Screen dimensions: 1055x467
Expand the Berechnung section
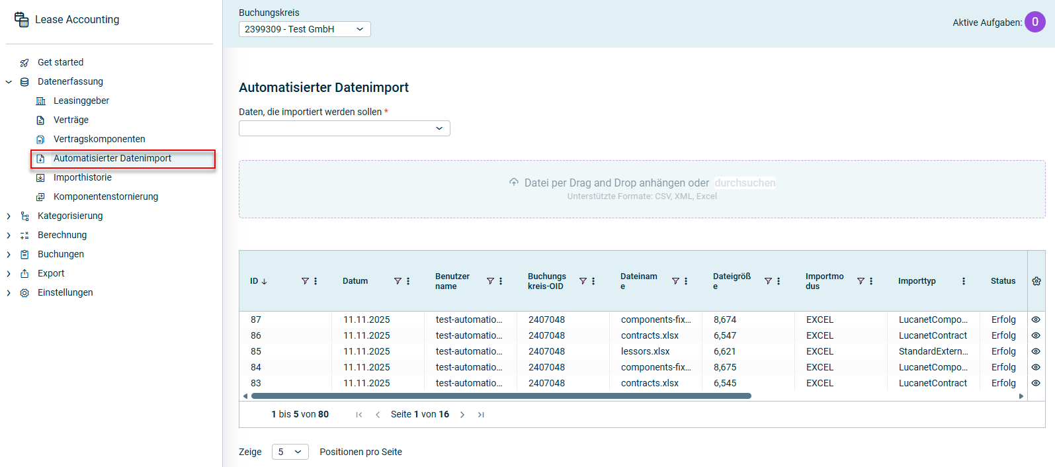tap(9, 235)
